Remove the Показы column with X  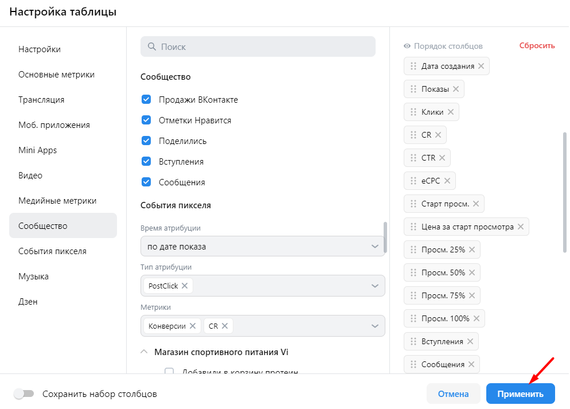point(456,89)
